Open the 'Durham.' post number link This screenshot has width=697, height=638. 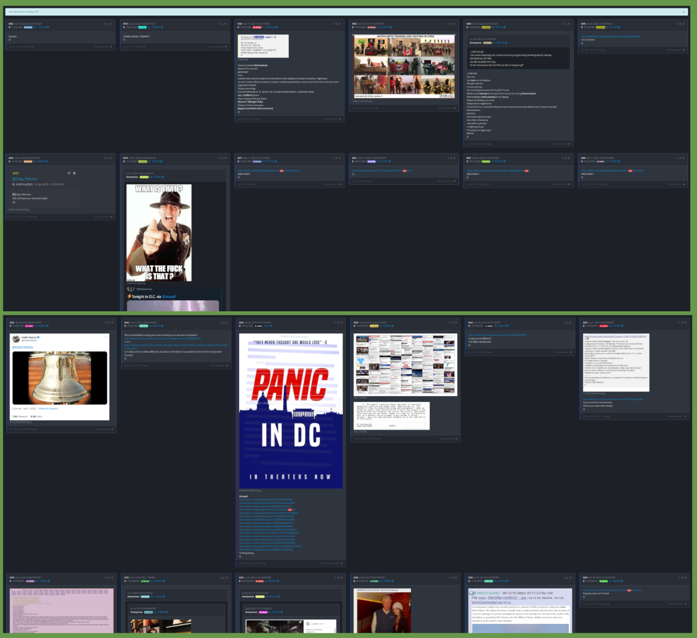42,27
